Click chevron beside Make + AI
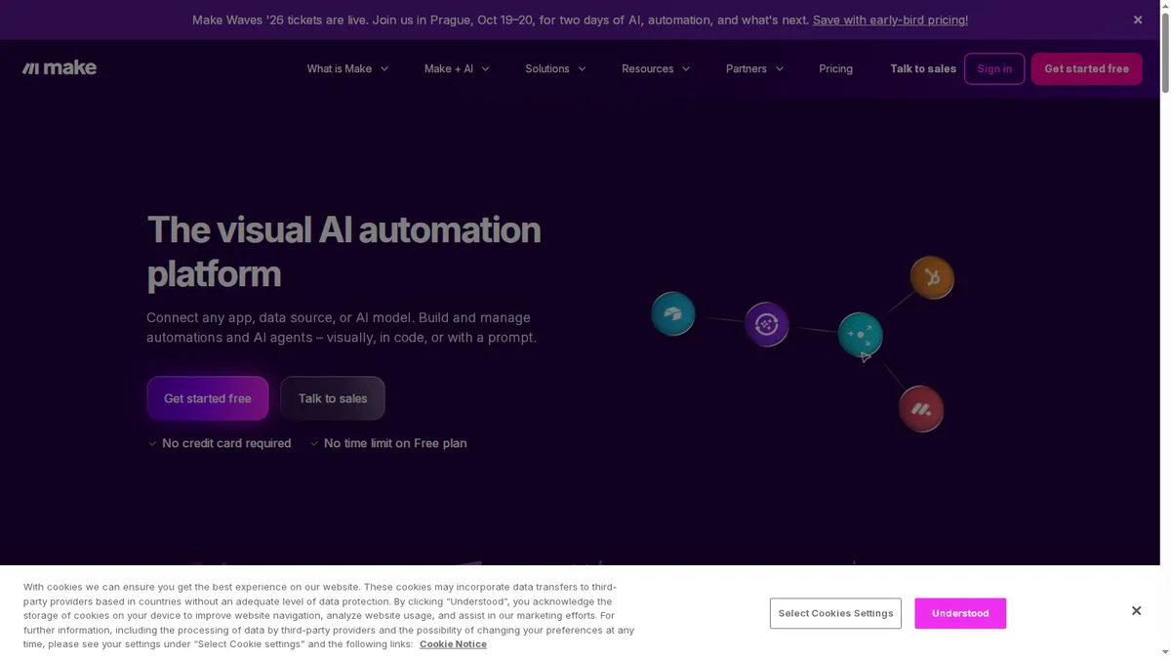 click(485, 69)
